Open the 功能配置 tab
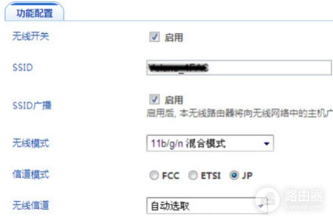This screenshot has width=333, height=222. point(34,12)
